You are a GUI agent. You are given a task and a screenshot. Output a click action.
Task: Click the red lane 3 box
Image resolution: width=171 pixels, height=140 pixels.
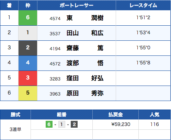click(x=28, y=78)
